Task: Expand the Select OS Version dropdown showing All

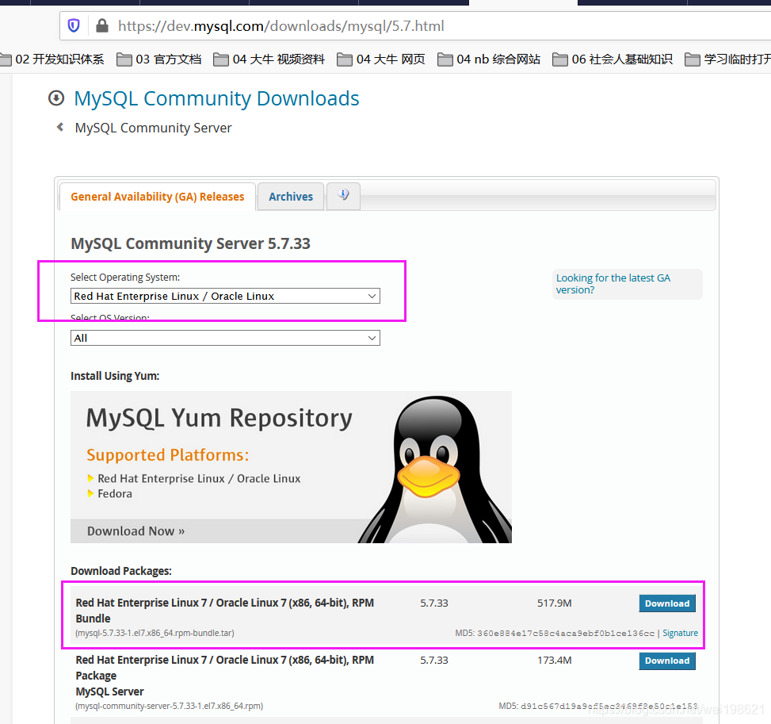Action: click(x=225, y=338)
